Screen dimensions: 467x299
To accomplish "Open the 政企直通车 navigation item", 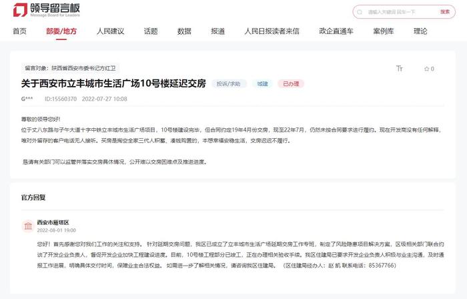I will point(336,31).
